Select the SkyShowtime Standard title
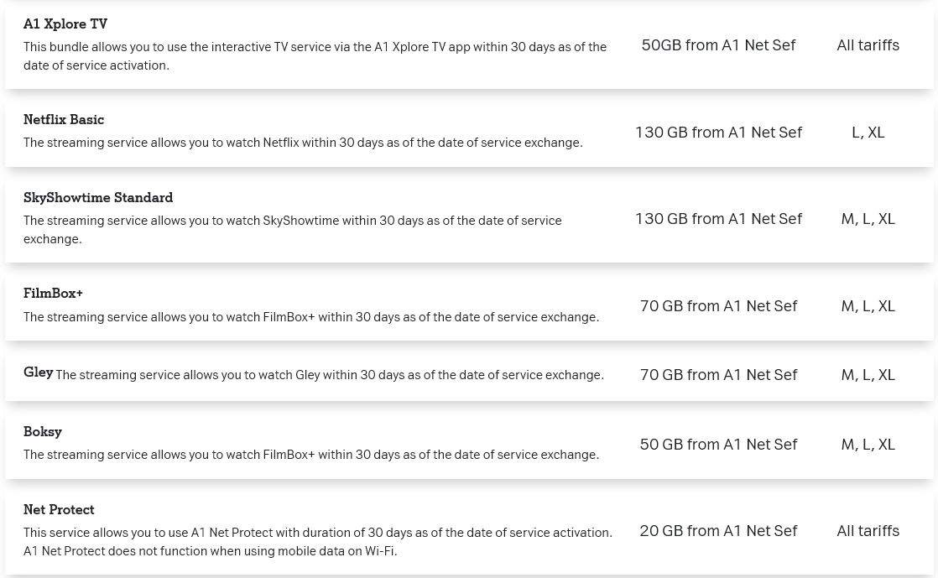Viewport: 938px width, 578px height. coord(98,198)
